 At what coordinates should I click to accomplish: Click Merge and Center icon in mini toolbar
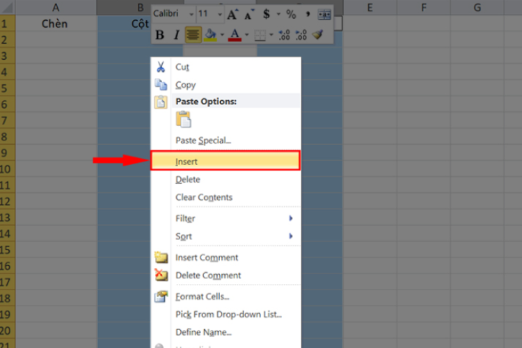pyautogui.click(x=324, y=15)
